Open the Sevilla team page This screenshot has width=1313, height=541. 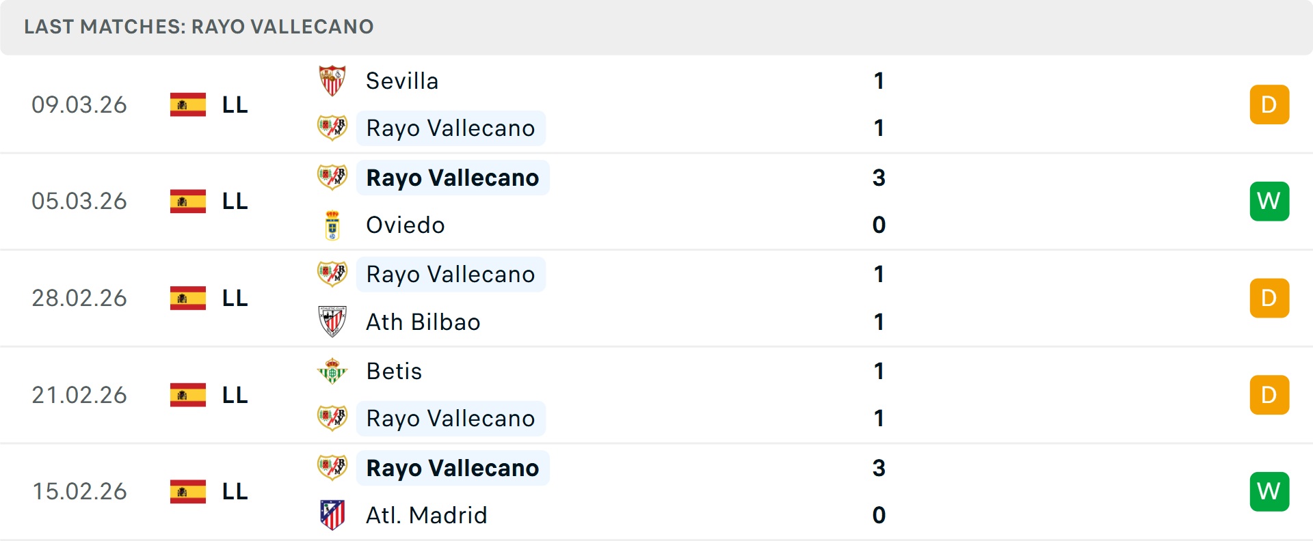(x=402, y=80)
